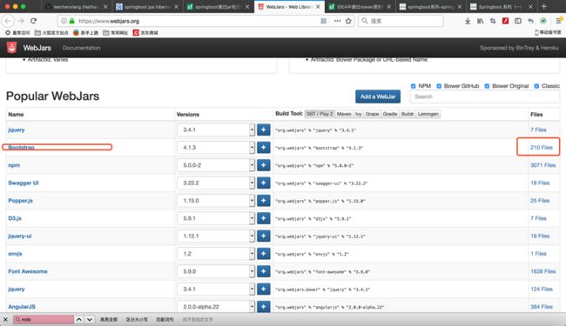Open Font Awesome 5.9.0 version dropdown
The height and width of the screenshot is (326, 566).
[216, 271]
